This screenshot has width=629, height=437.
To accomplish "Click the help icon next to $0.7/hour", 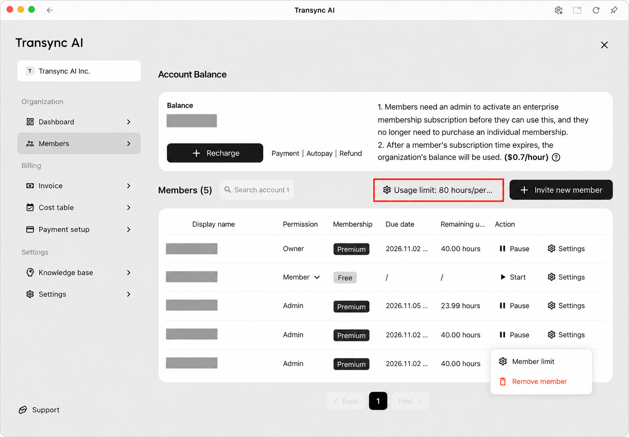I will [556, 158].
